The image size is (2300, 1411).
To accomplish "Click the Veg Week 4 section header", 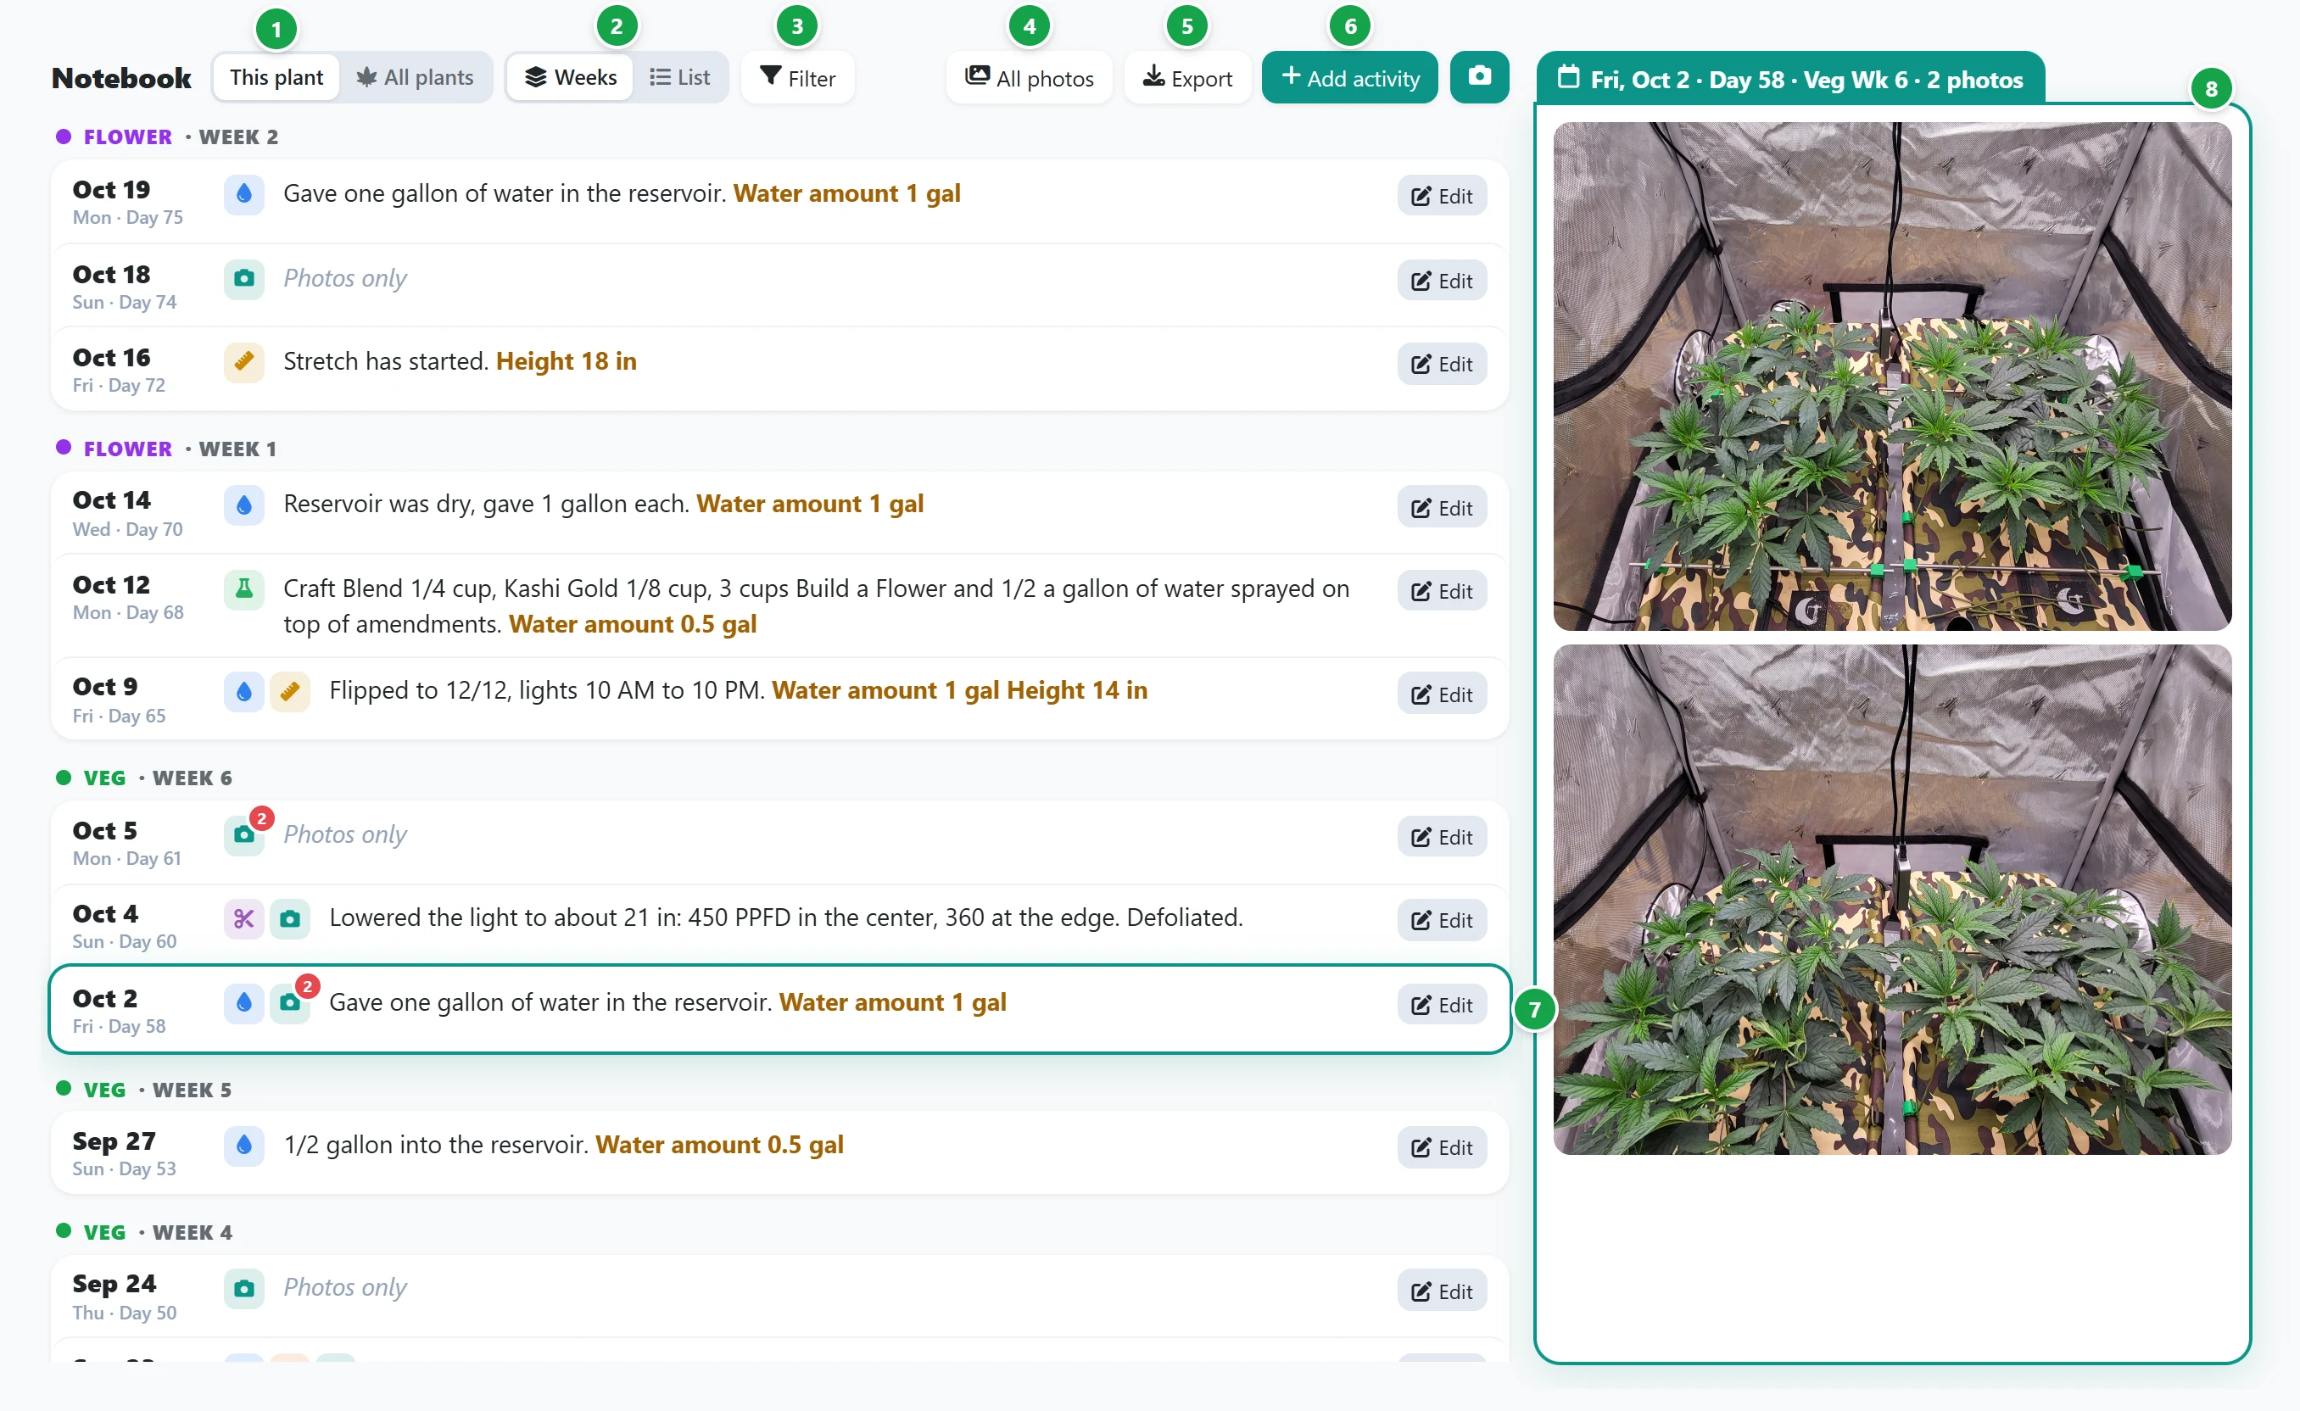I will pos(144,1232).
